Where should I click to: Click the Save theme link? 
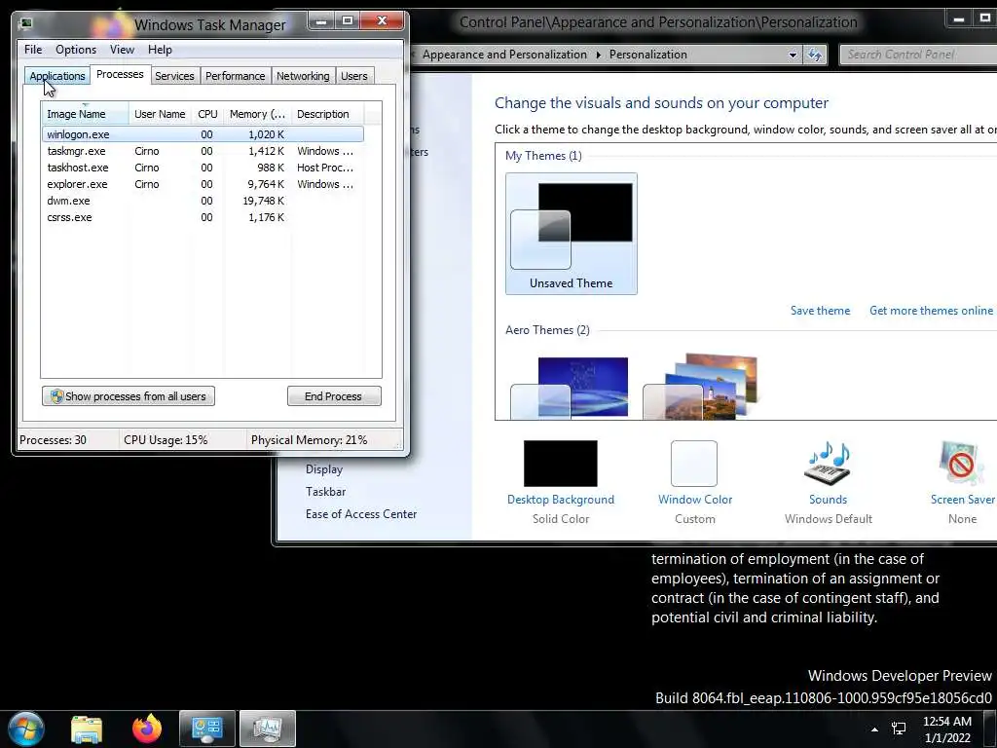tap(820, 311)
